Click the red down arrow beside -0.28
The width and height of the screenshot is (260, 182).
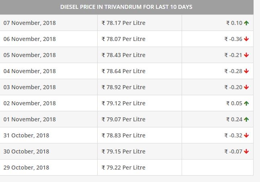pyautogui.click(x=246, y=71)
